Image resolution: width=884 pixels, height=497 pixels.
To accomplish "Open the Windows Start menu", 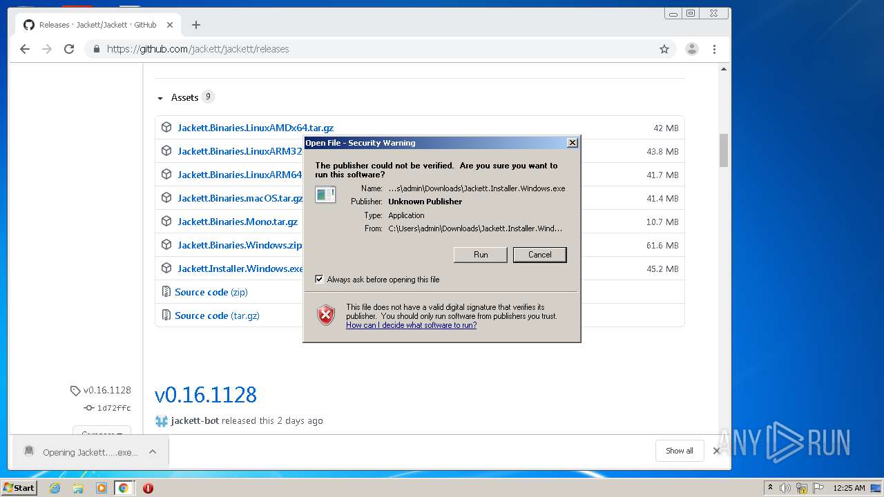I will click(19, 488).
